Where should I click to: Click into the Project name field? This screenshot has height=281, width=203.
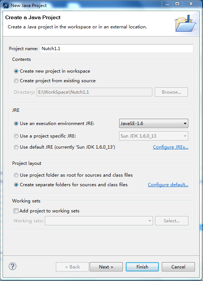pos(117,49)
